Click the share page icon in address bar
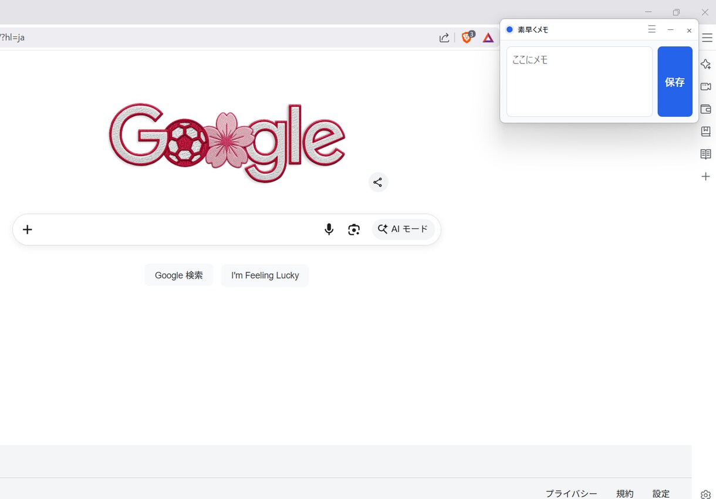Viewport: 716px width, 499px height. [x=444, y=38]
